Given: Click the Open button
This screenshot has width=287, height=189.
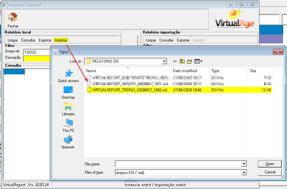Looking at the screenshot, I should (x=270, y=164).
